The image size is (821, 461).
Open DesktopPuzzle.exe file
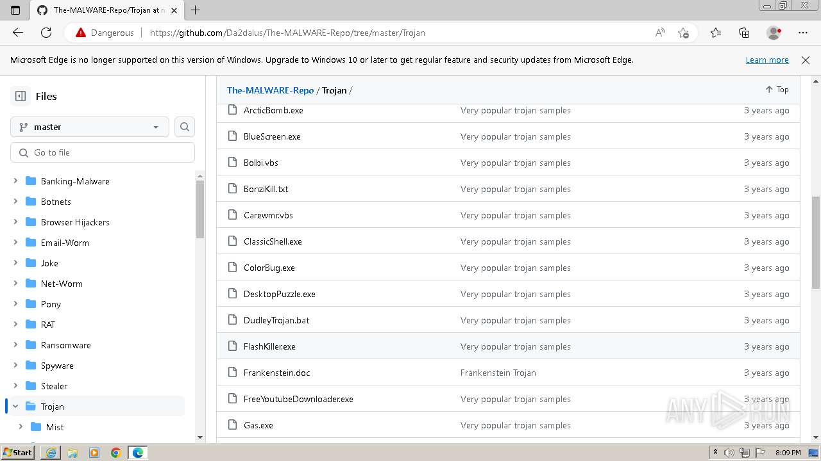tap(280, 294)
